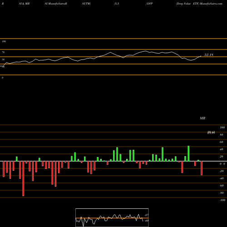Click the MR axis label 20

[x=222, y=157]
